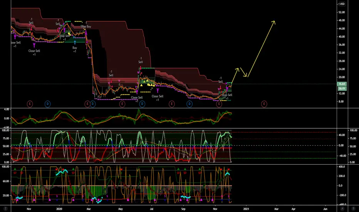Toggle the auto scale A button
The image size is (359, 212).
pos(342,209)
